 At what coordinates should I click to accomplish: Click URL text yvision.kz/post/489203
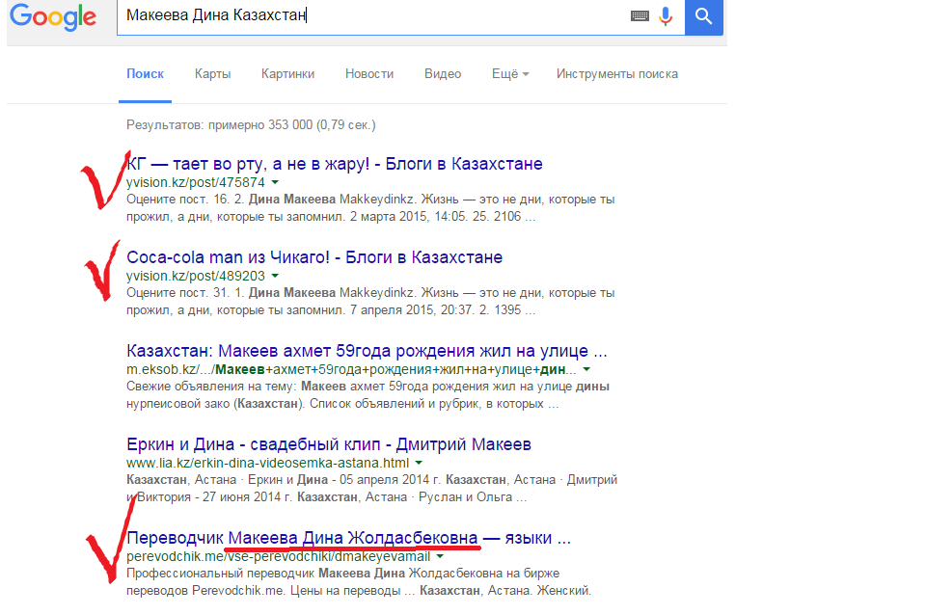click(196, 276)
